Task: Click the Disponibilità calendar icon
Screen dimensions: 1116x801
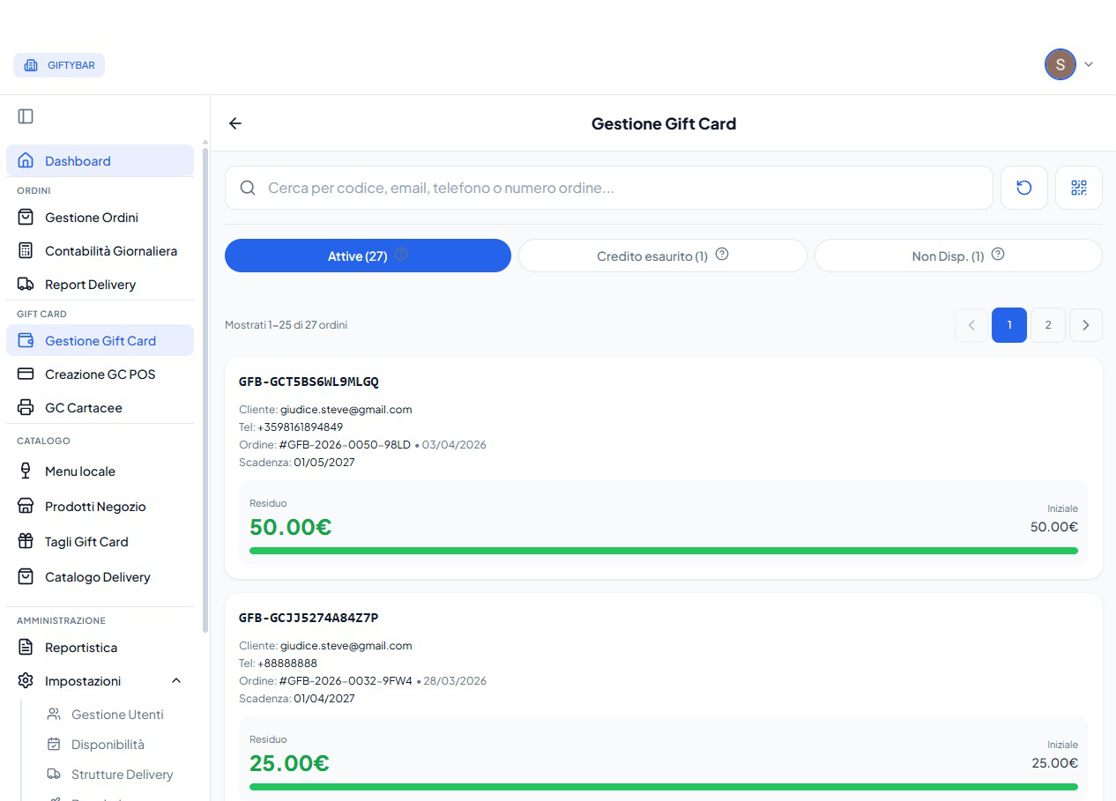Action: [x=54, y=745]
